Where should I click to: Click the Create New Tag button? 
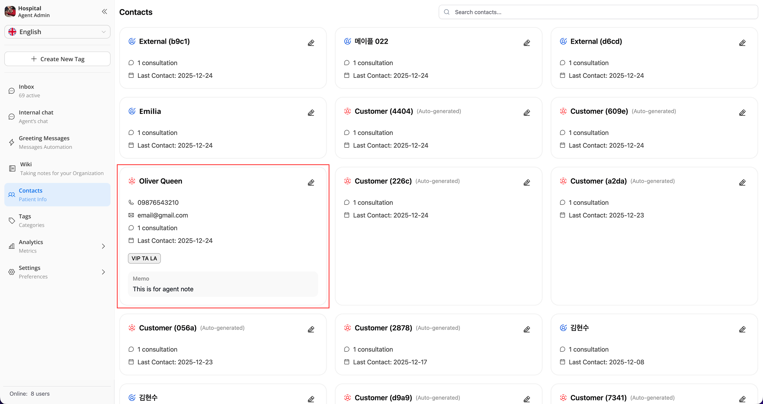click(x=57, y=59)
